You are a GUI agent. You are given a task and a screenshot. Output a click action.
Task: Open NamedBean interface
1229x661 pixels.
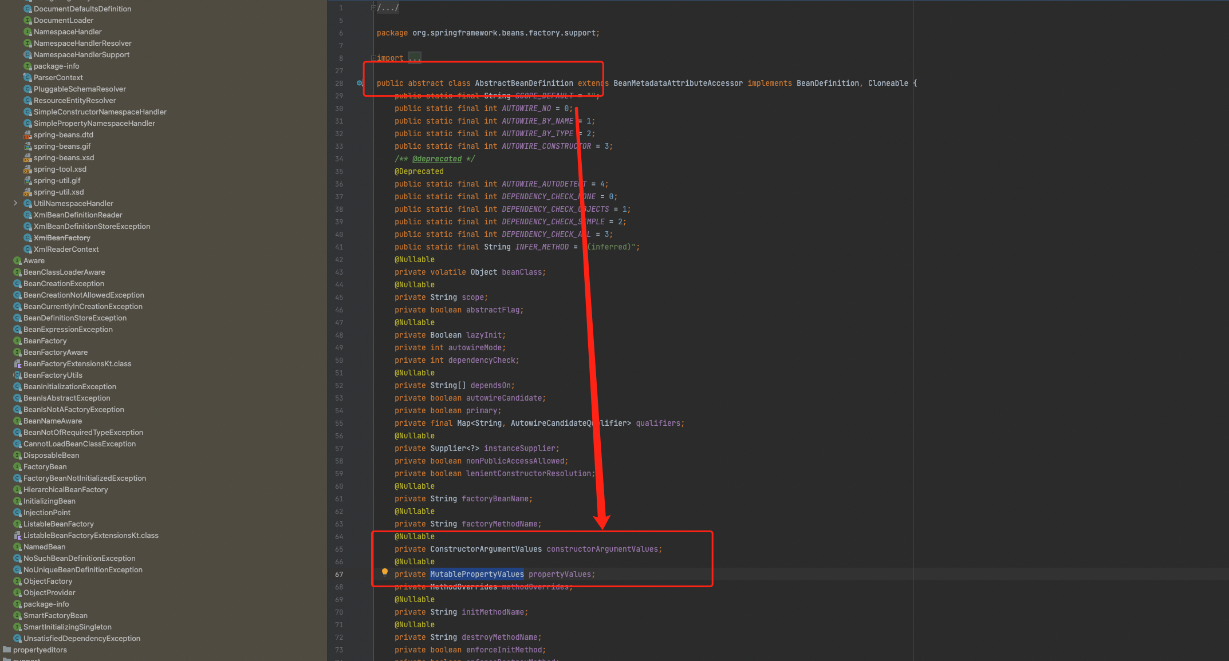coord(44,547)
